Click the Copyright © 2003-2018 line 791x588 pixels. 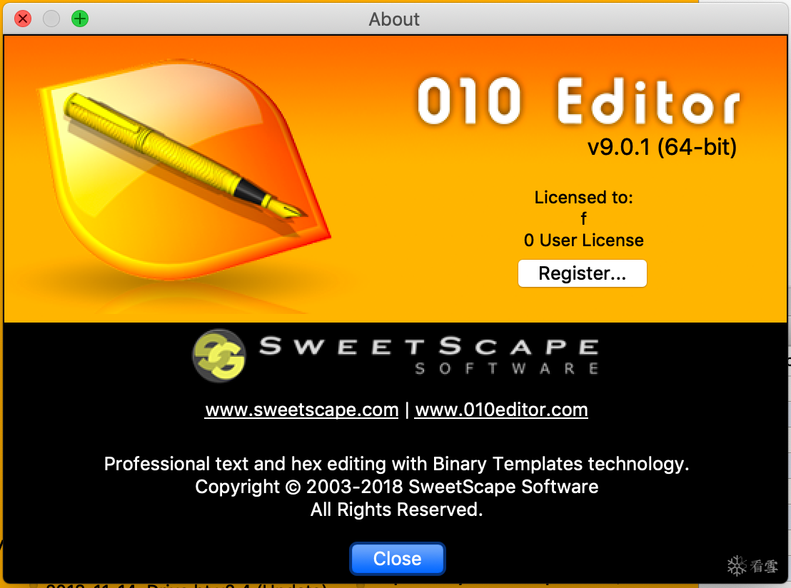[396, 487]
